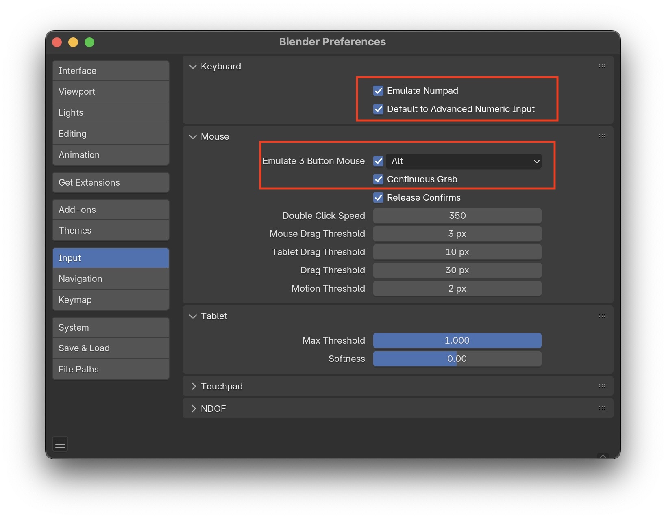Grab the Touchpad panel drag handle

[603, 386]
